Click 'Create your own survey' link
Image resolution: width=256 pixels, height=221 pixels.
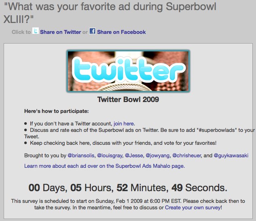click(x=193, y=207)
